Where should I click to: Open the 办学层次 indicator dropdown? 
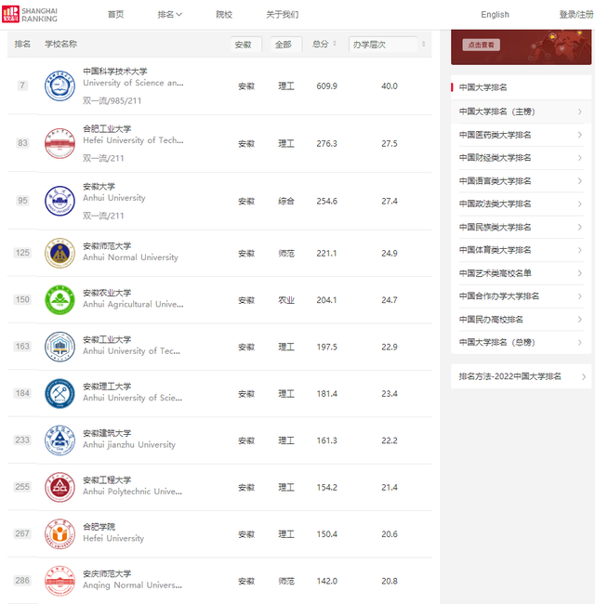tap(383, 45)
